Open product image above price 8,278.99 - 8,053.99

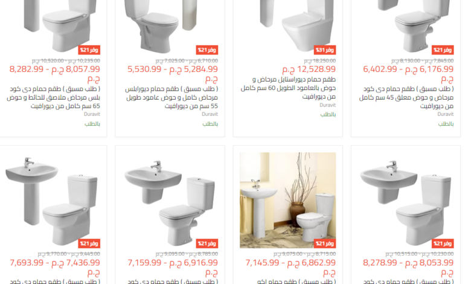coord(406,200)
